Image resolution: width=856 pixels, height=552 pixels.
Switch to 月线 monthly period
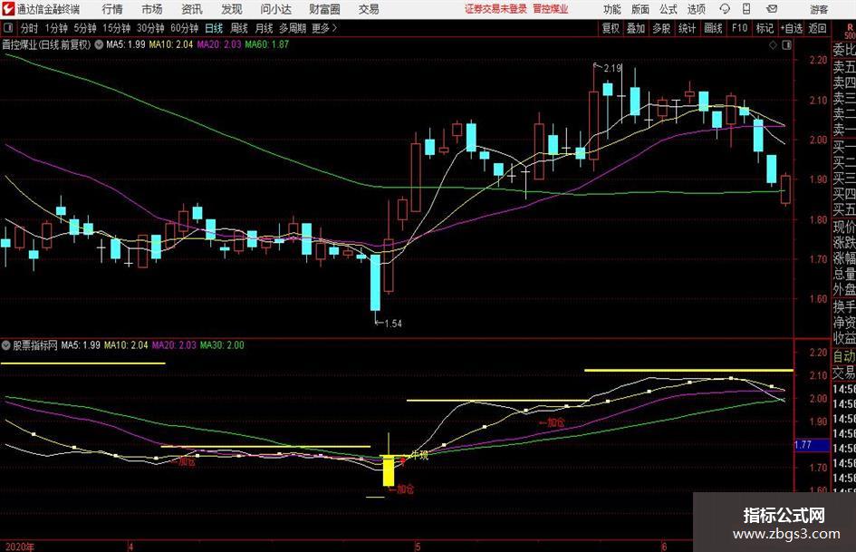point(264,28)
